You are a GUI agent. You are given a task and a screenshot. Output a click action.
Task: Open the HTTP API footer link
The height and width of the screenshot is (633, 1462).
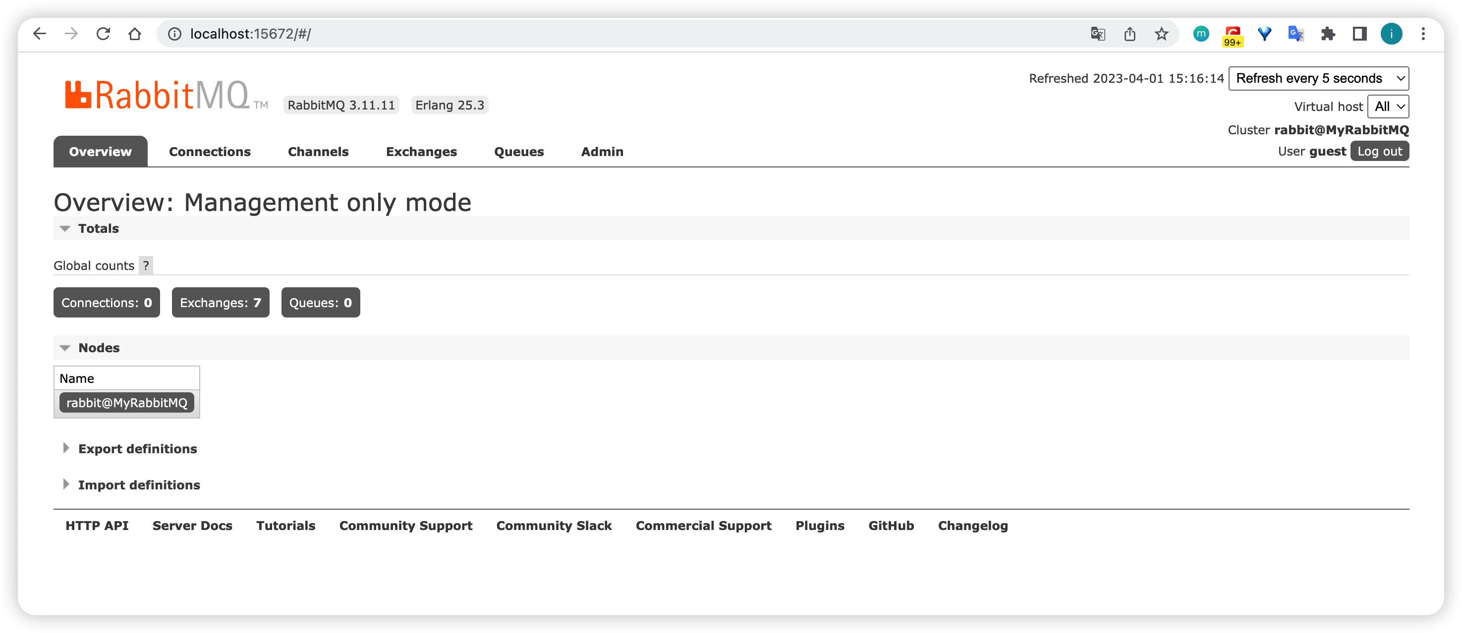(x=97, y=526)
